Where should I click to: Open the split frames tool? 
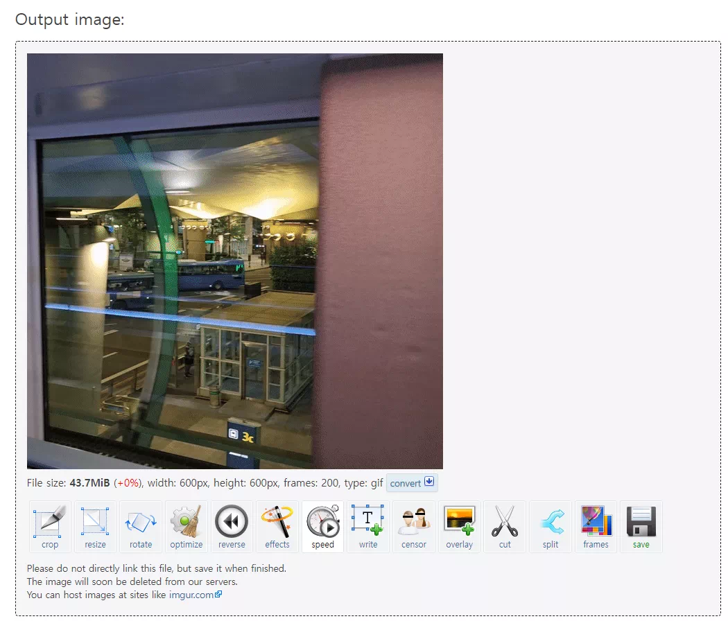tap(551, 527)
